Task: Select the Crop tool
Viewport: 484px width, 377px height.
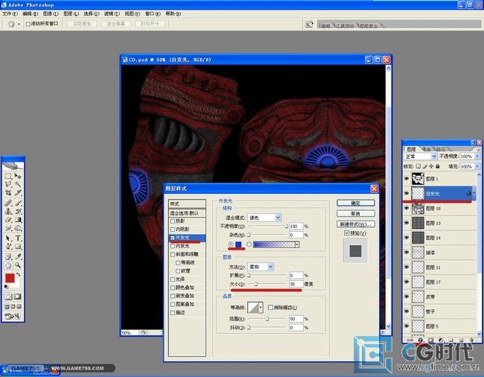Action: 8,193
